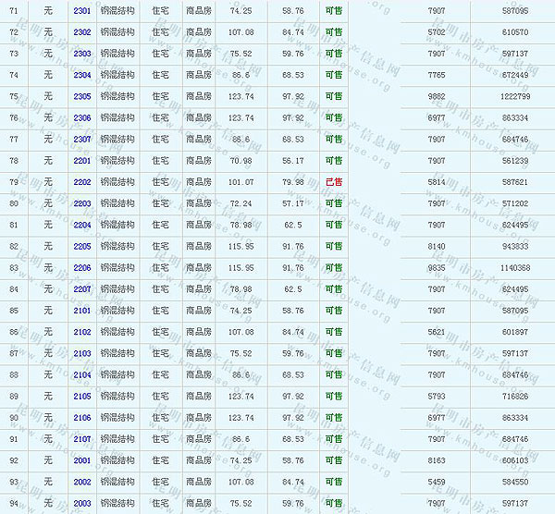Click the red 已售 status in row 79
Screen dimensions: 555x514
click(x=333, y=182)
